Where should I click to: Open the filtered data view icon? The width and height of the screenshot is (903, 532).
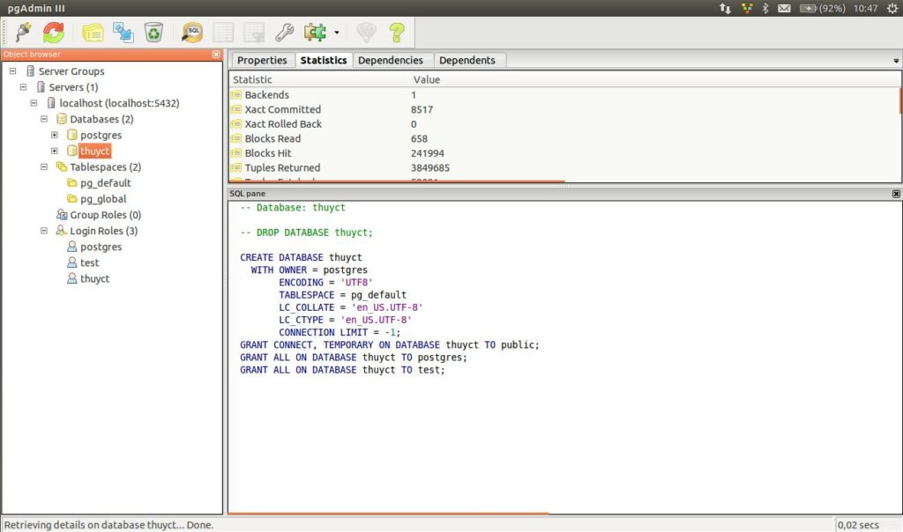pyautogui.click(x=253, y=33)
